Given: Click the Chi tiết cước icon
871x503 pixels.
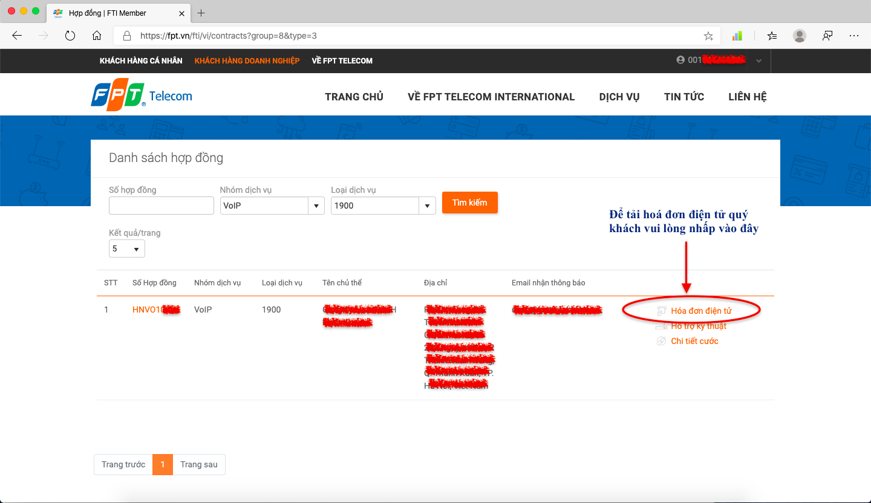Looking at the screenshot, I should click(661, 341).
